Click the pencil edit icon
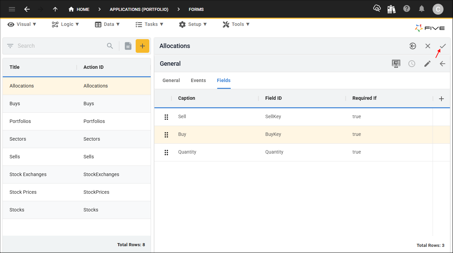 point(427,64)
